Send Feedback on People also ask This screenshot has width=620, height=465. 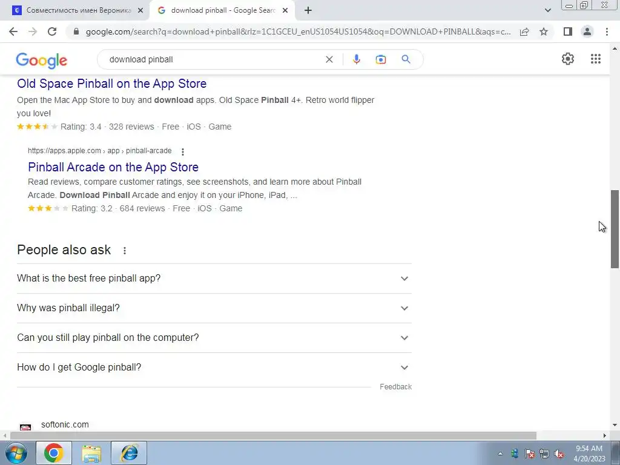click(395, 387)
